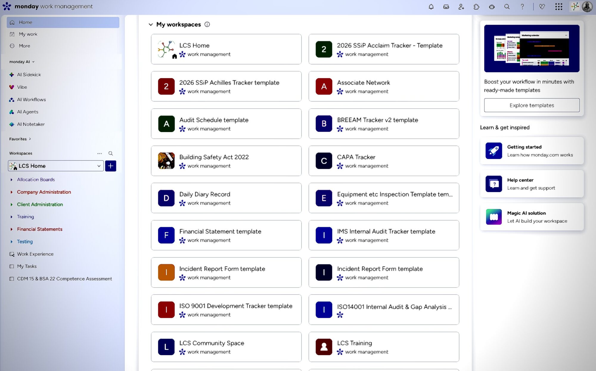Click the Explore templates button
The height and width of the screenshot is (371, 596).
click(x=532, y=105)
